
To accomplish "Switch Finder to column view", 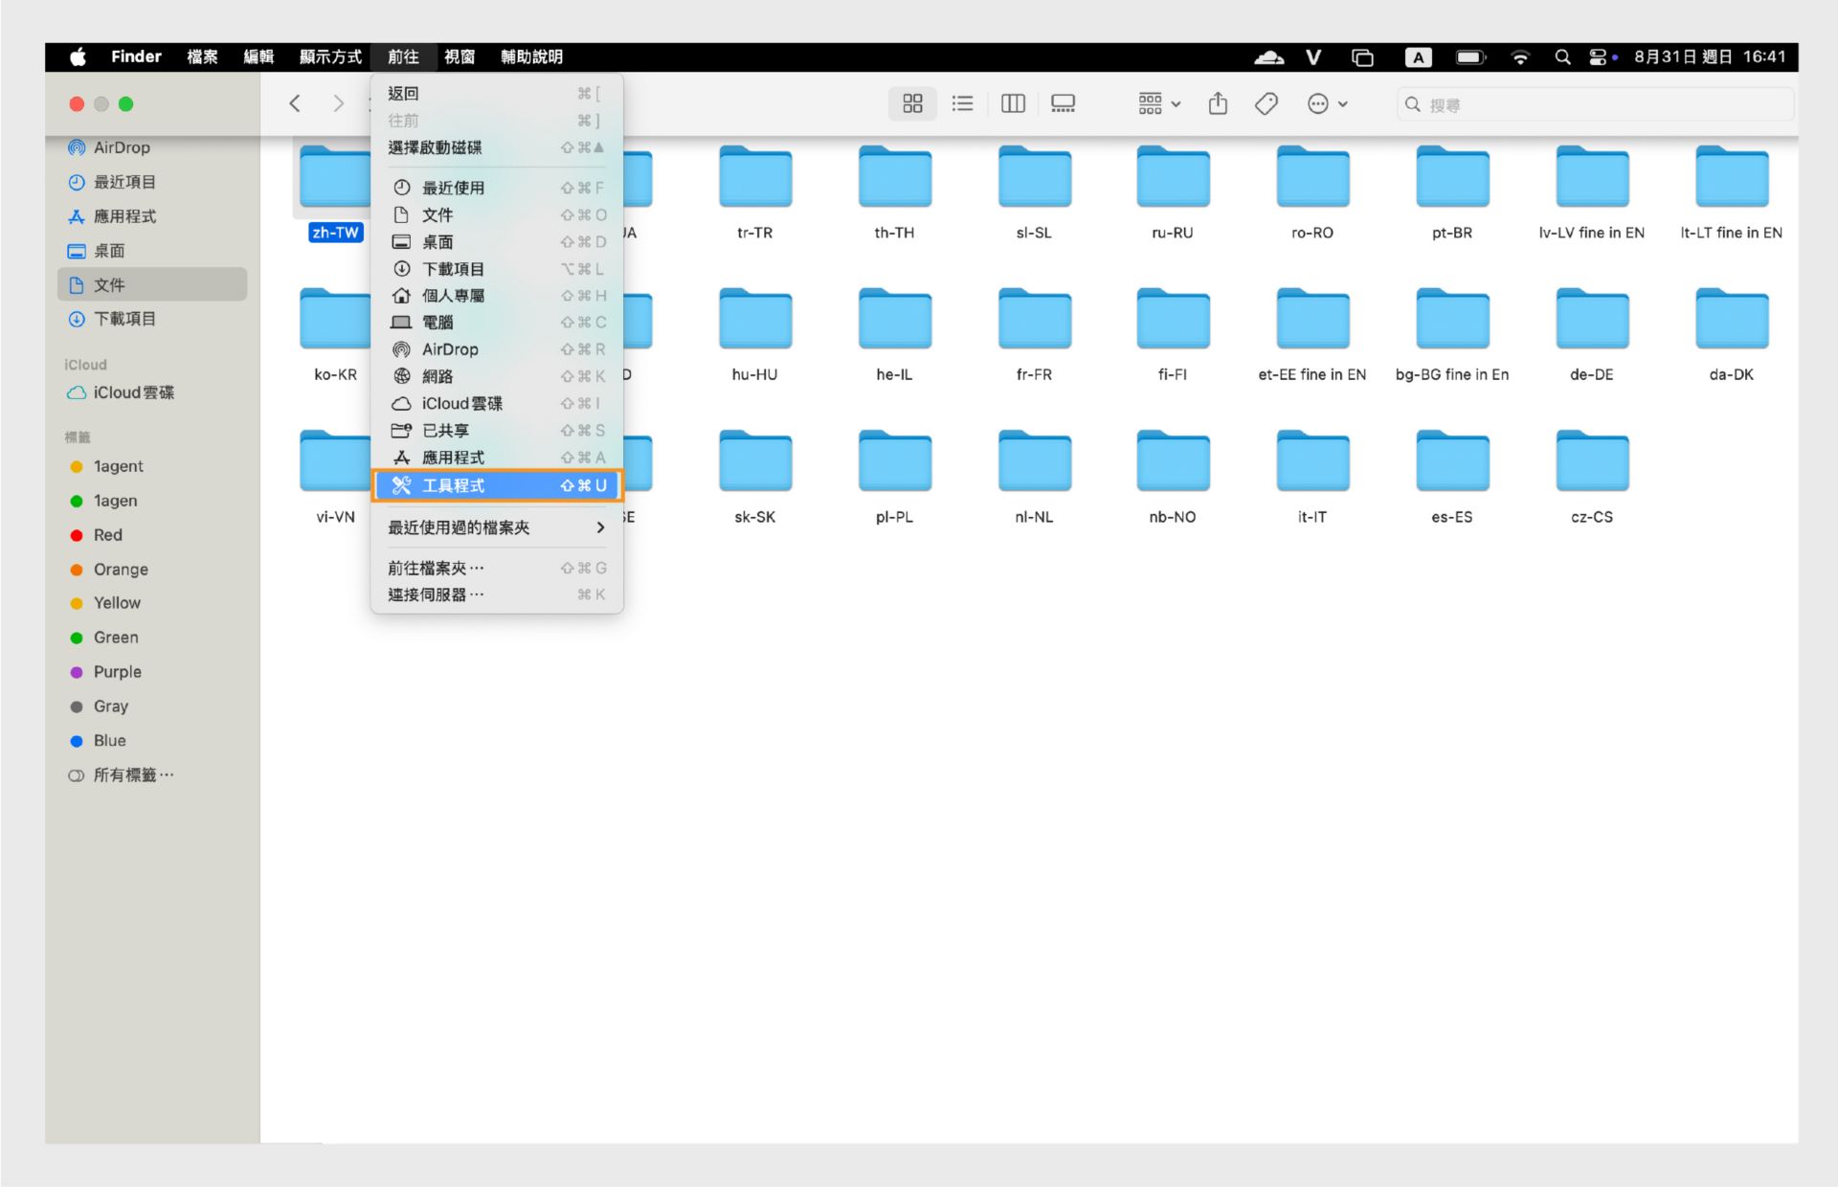I will click(x=1013, y=103).
